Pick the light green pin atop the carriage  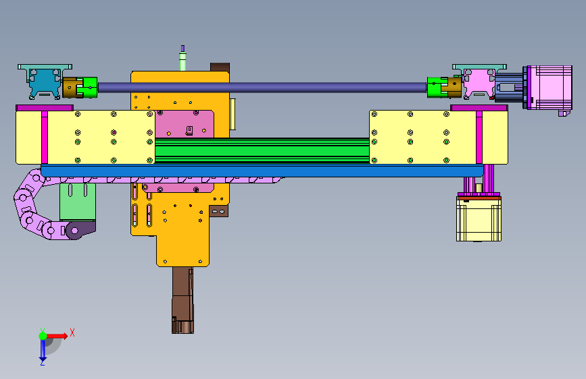coord(182,61)
